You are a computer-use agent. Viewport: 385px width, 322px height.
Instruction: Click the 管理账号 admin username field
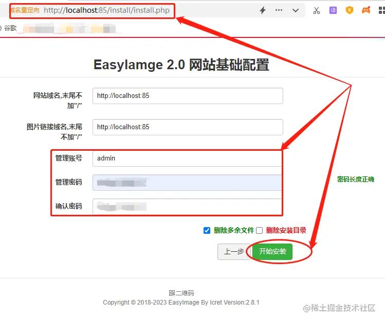pos(187,158)
